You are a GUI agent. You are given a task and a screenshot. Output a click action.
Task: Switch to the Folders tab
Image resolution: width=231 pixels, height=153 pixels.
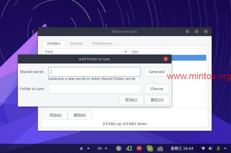point(54,43)
